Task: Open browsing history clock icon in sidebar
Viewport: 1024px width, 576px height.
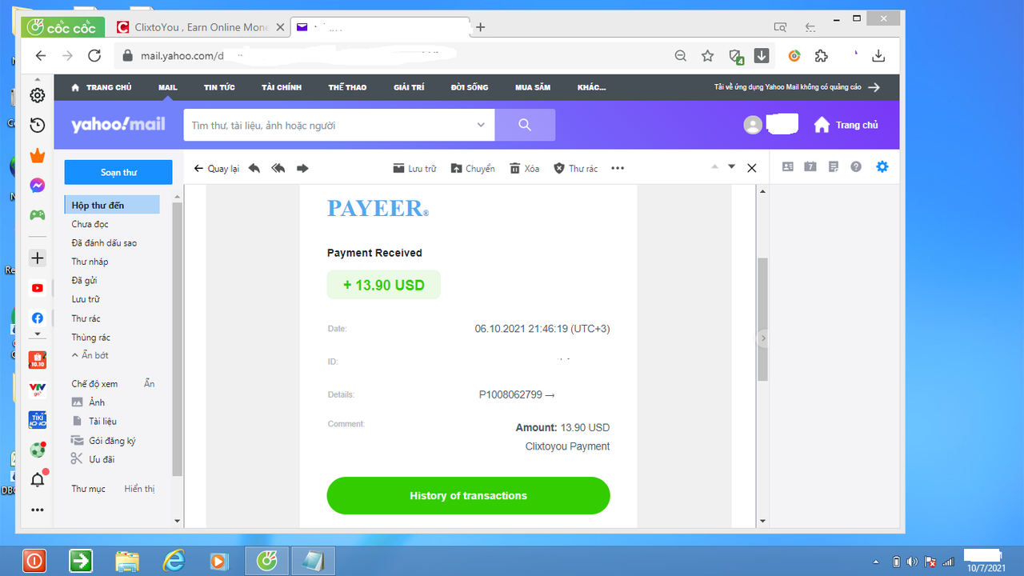Action: coord(38,126)
